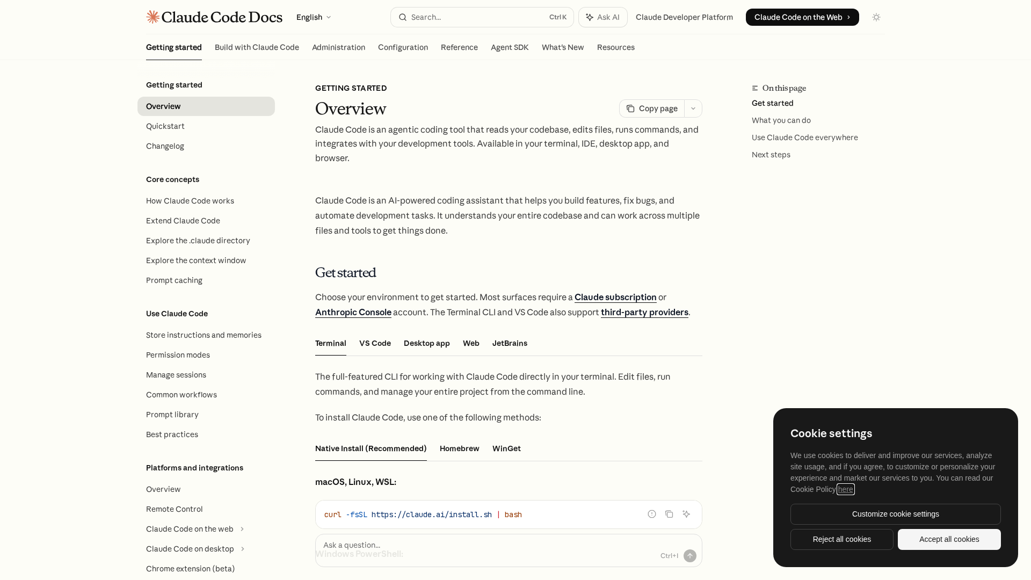Open the Administration tab
The width and height of the screenshot is (1031, 580).
[x=338, y=47]
